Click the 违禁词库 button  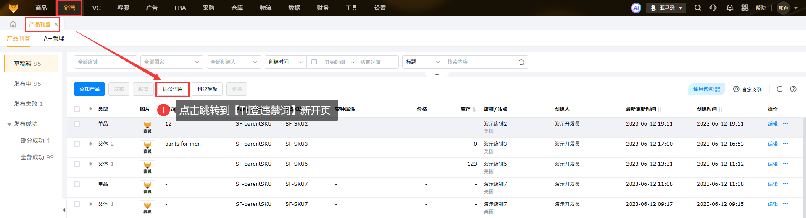point(173,89)
